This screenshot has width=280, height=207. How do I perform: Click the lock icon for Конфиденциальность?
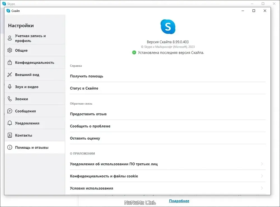coord(10,62)
